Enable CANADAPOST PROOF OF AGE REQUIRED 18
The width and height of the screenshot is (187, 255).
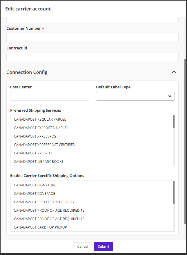pyautogui.click(x=49, y=210)
